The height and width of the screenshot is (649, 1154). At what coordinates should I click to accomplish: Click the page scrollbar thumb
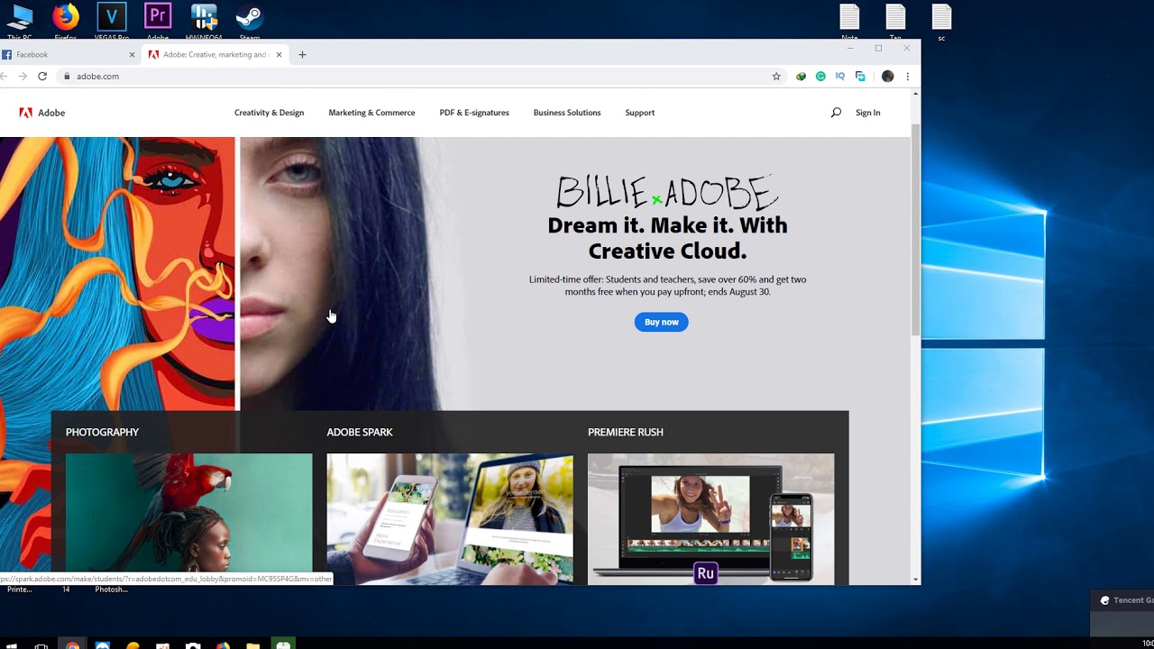(916, 230)
